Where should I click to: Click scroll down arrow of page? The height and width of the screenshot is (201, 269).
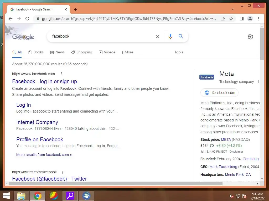pyautogui.click(x=262, y=179)
